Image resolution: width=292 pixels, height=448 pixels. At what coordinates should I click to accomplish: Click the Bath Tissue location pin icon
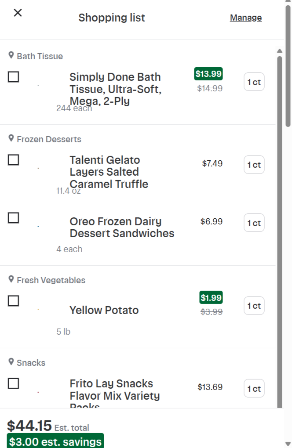(11, 55)
